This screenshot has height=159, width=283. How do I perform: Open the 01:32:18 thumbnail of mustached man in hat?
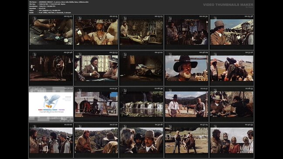tap(141, 140)
